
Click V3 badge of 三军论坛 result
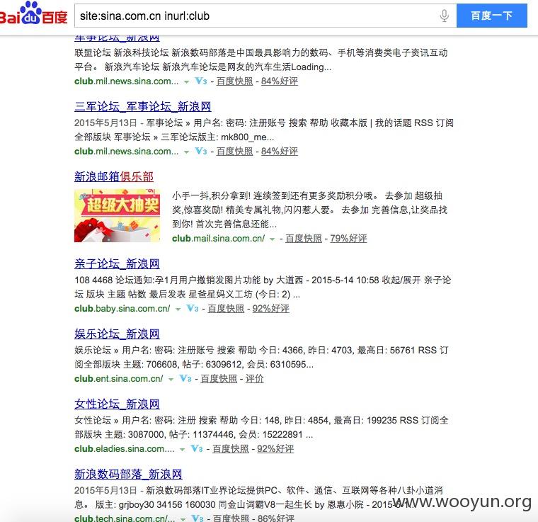(201, 151)
